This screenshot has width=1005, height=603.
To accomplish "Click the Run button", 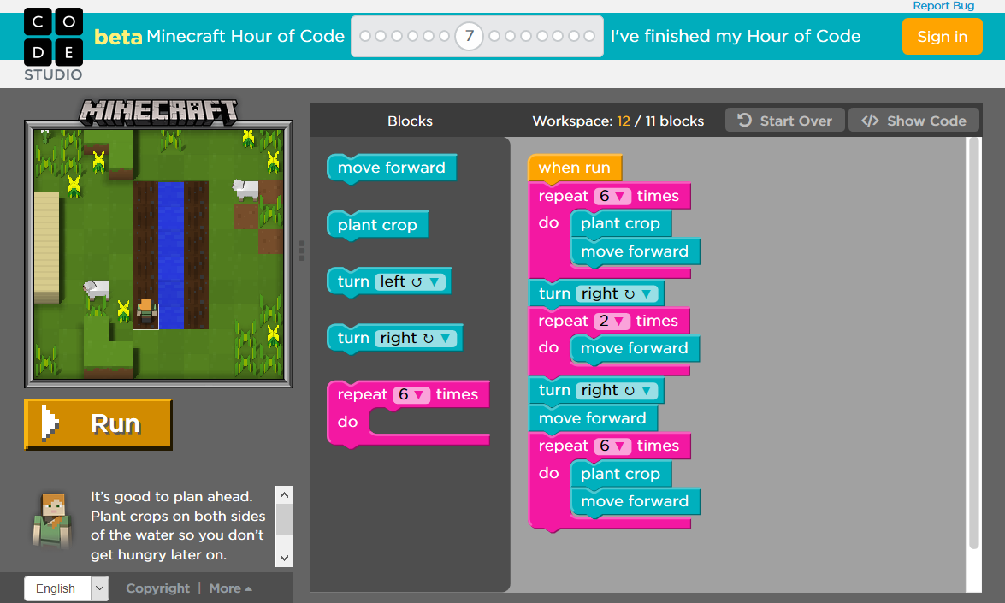I will tap(98, 424).
